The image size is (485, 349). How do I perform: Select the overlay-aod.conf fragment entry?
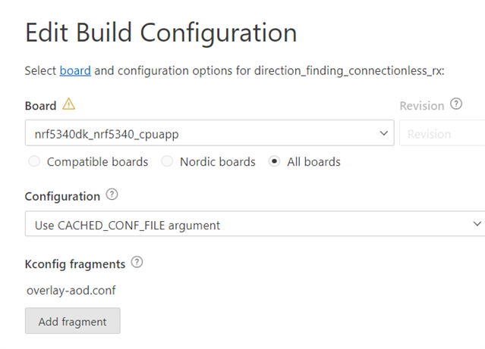(x=71, y=291)
